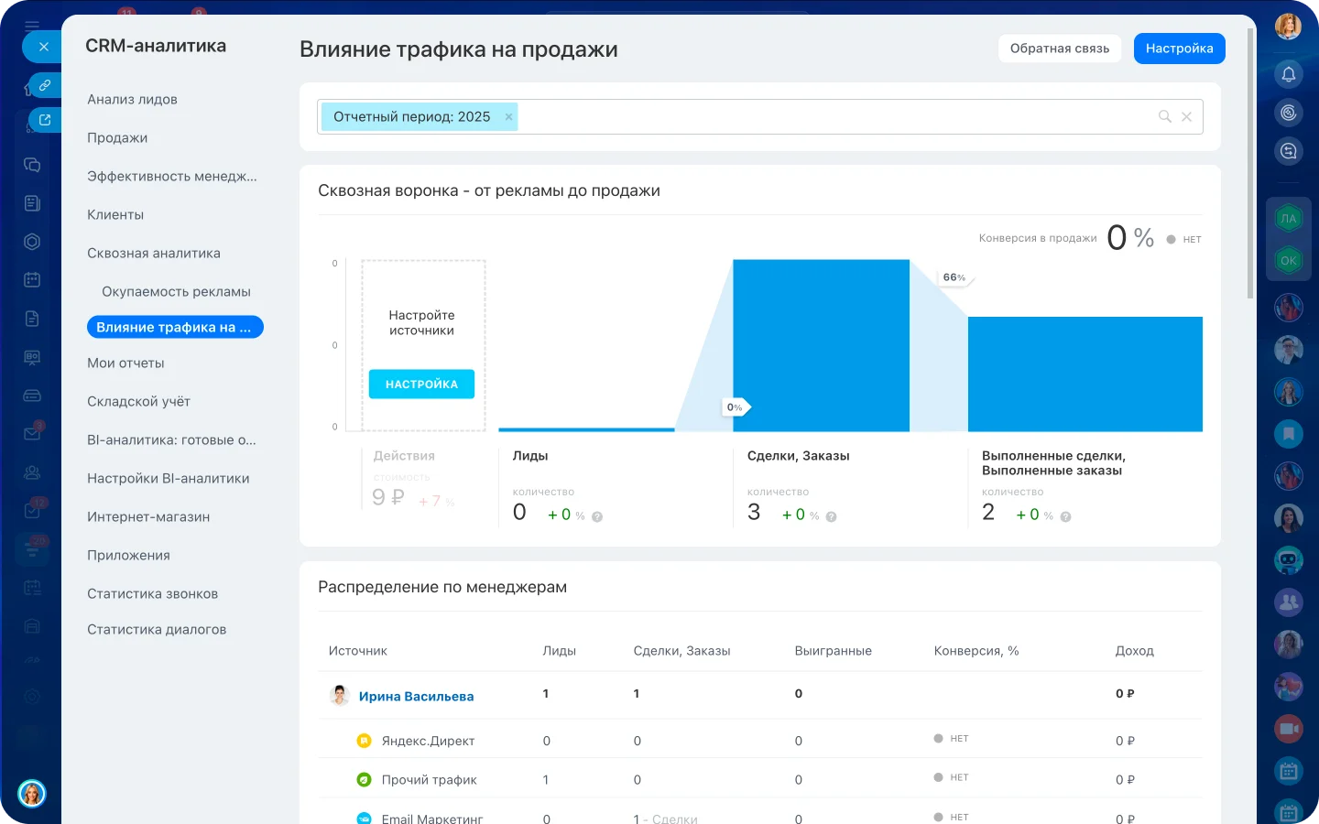1319x824 pixels.
Task: Click the search magnifier in the filter bar
Action: (x=1164, y=116)
